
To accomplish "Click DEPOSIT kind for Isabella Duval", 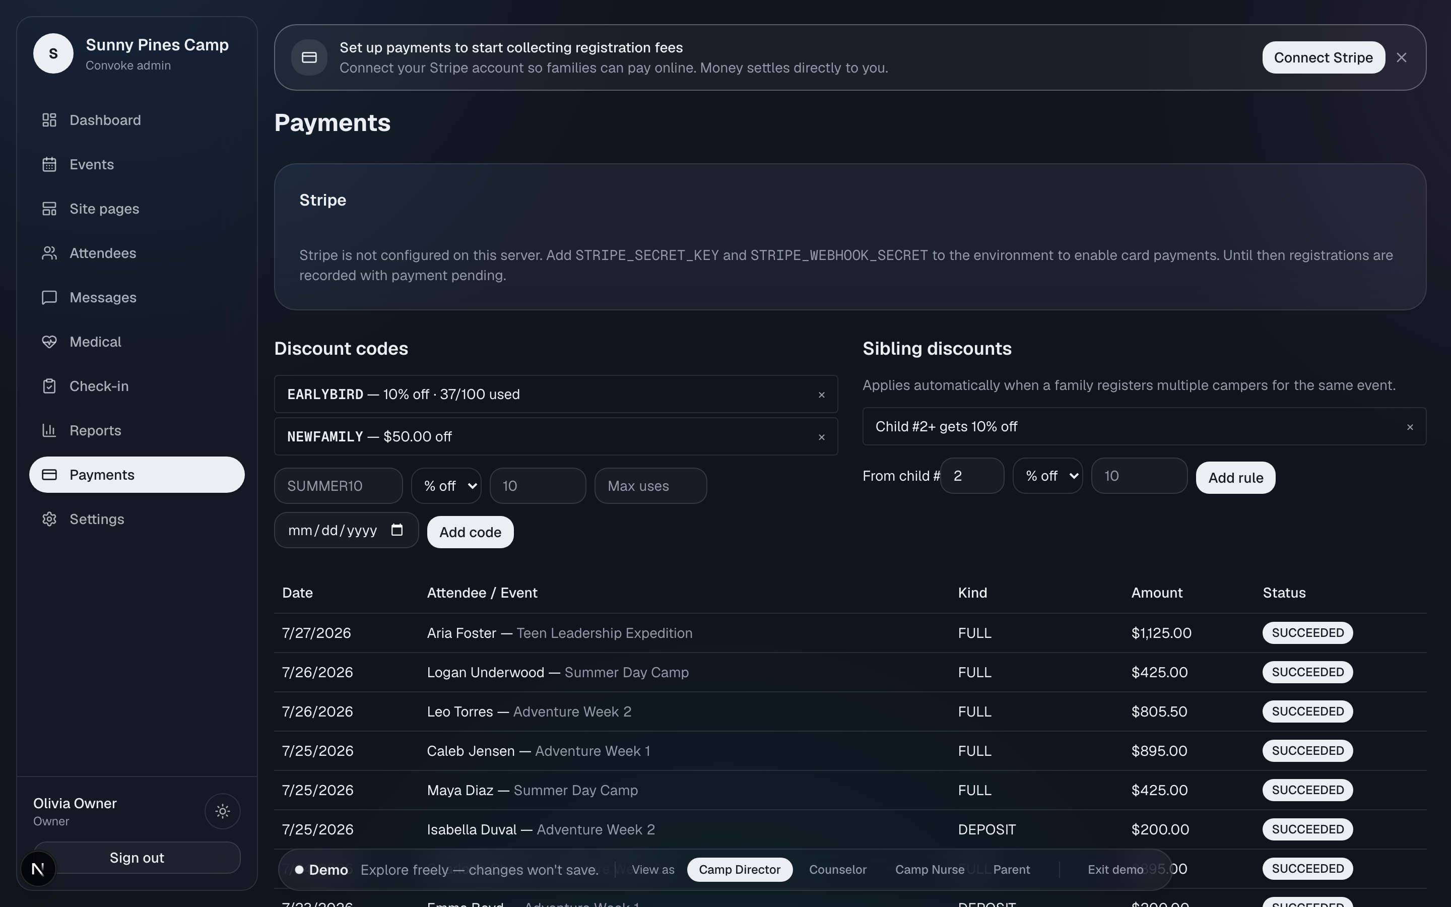I will tap(986, 829).
